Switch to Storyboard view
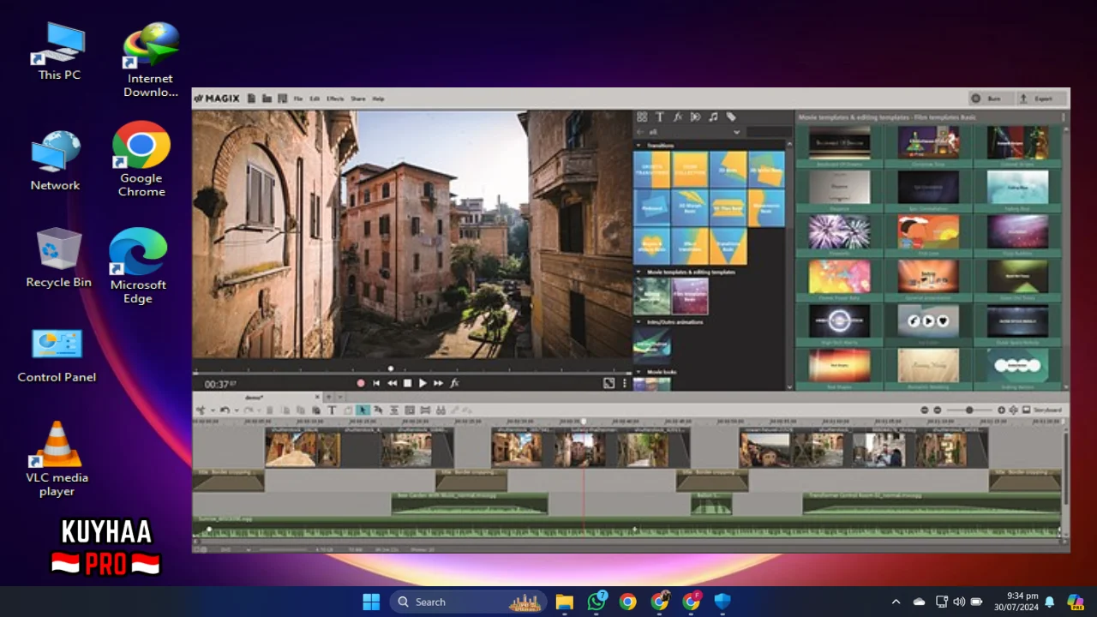This screenshot has height=617, width=1097. pos(1043,410)
